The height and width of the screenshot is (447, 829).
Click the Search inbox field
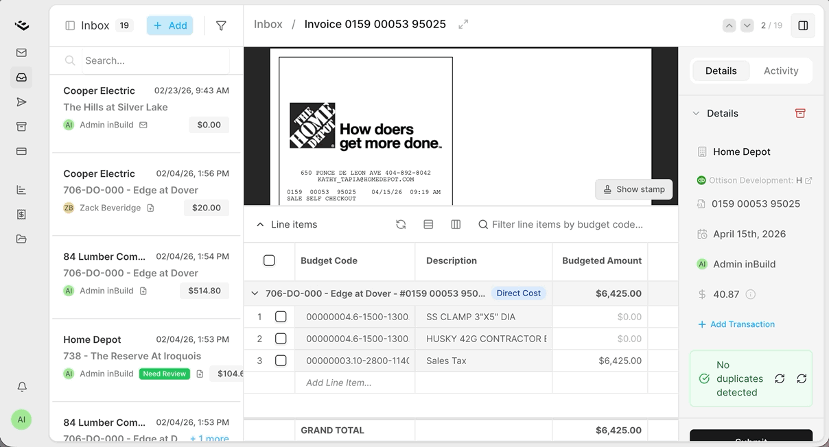155,60
